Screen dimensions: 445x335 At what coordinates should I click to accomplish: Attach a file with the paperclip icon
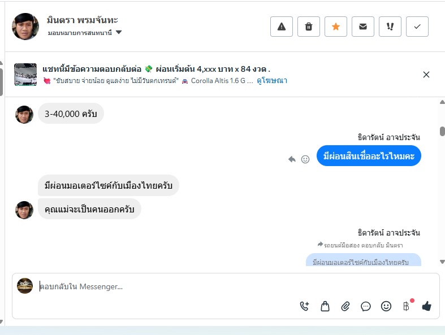tap(345, 306)
